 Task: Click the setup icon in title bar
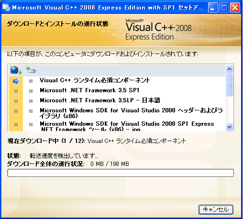(6, 8)
